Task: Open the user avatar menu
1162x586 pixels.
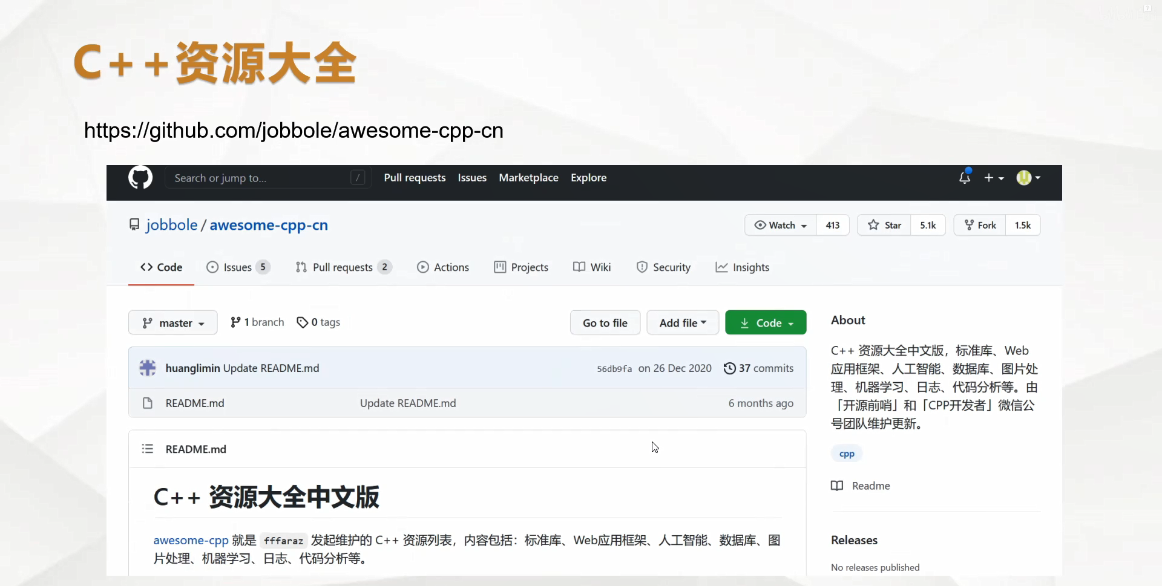Action: click(x=1028, y=178)
